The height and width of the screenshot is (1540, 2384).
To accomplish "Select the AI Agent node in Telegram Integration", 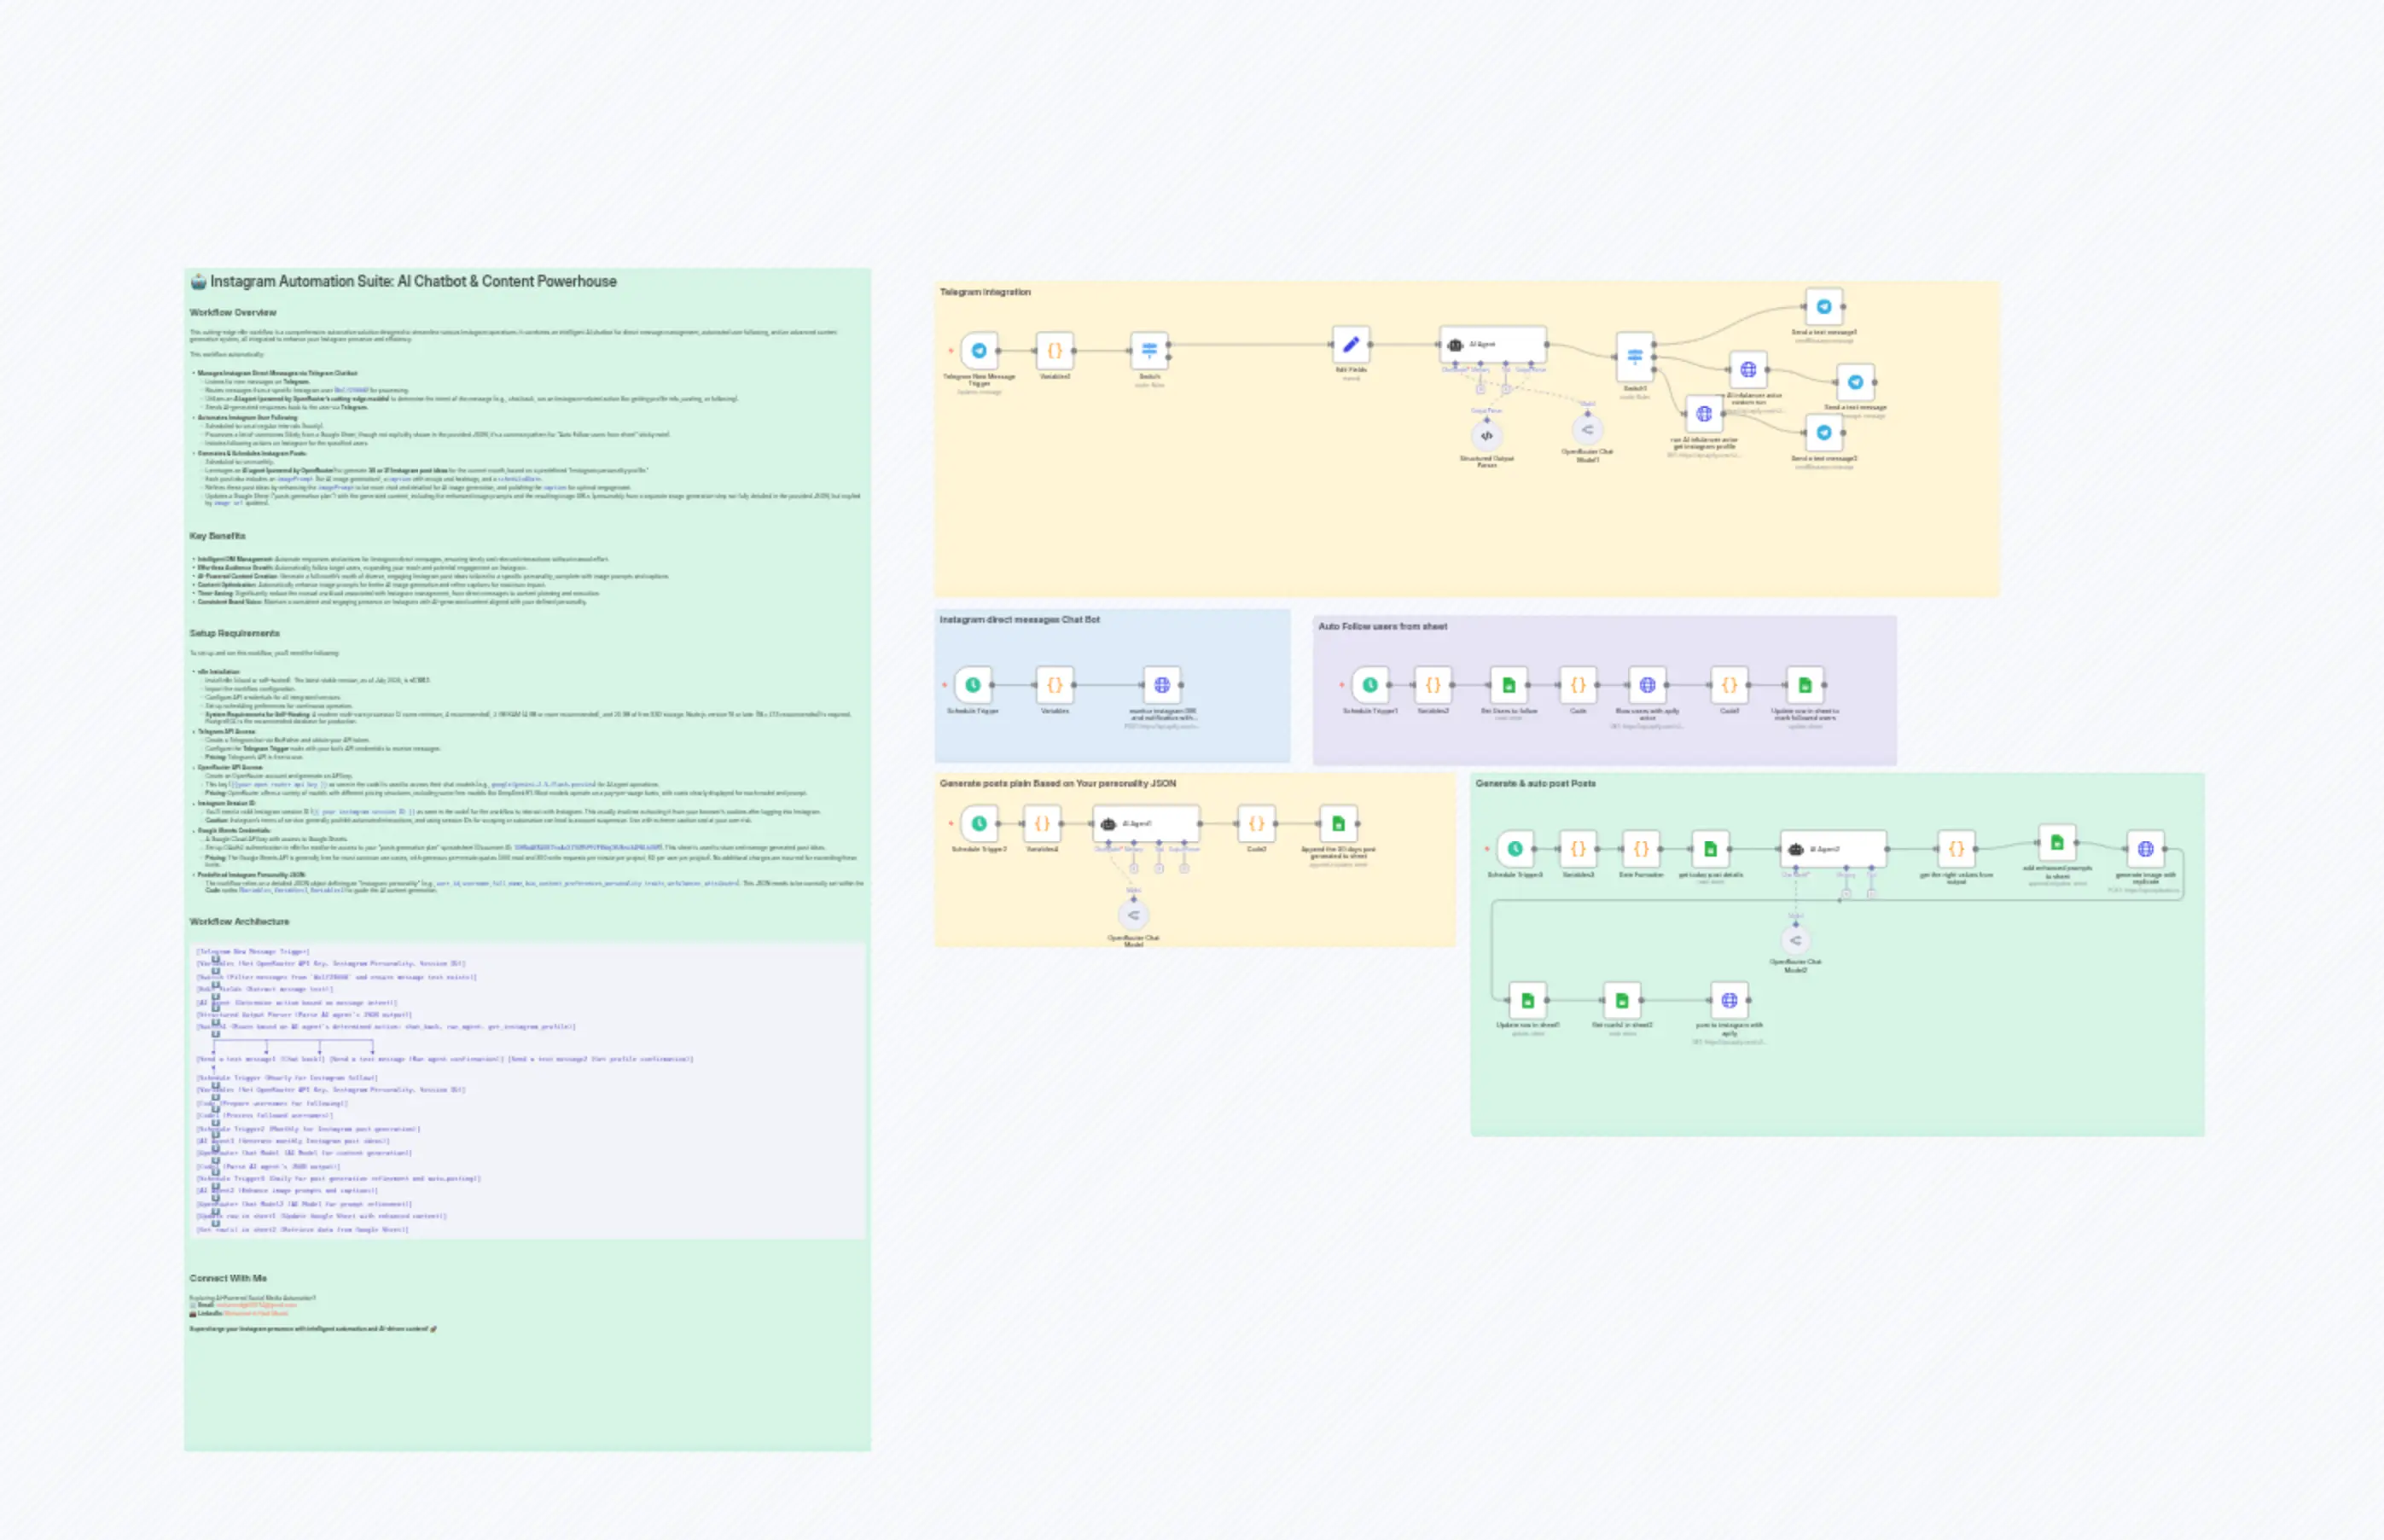I will tap(1494, 345).
